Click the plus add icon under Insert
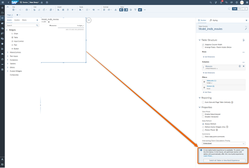The height and width of the screenshot is (168, 249). (73, 10)
